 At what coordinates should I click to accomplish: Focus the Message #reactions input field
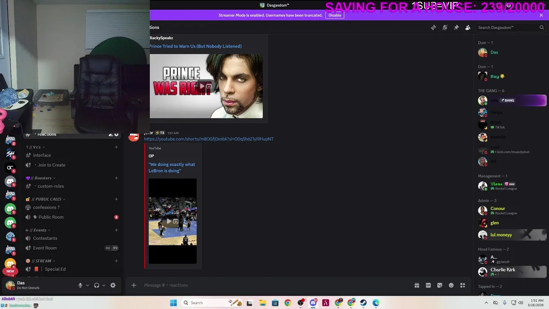point(274,285)
